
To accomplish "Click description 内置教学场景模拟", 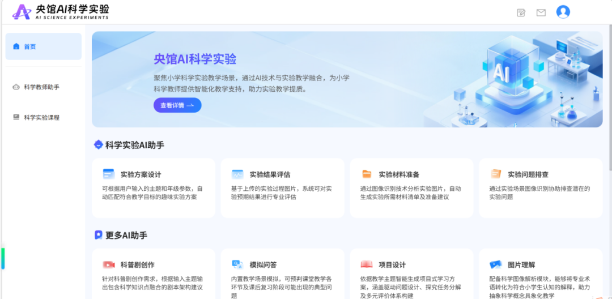I will (x=282, y=287).
